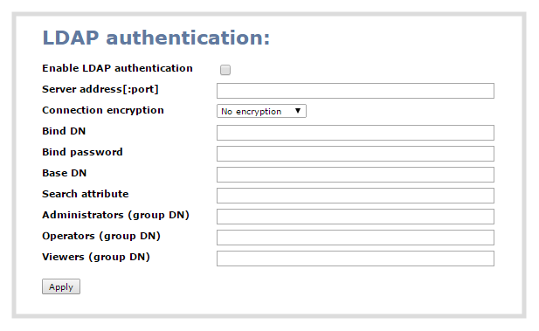Click the 'Base DN' label
The image size is (539, 331).
coord(64,173)
